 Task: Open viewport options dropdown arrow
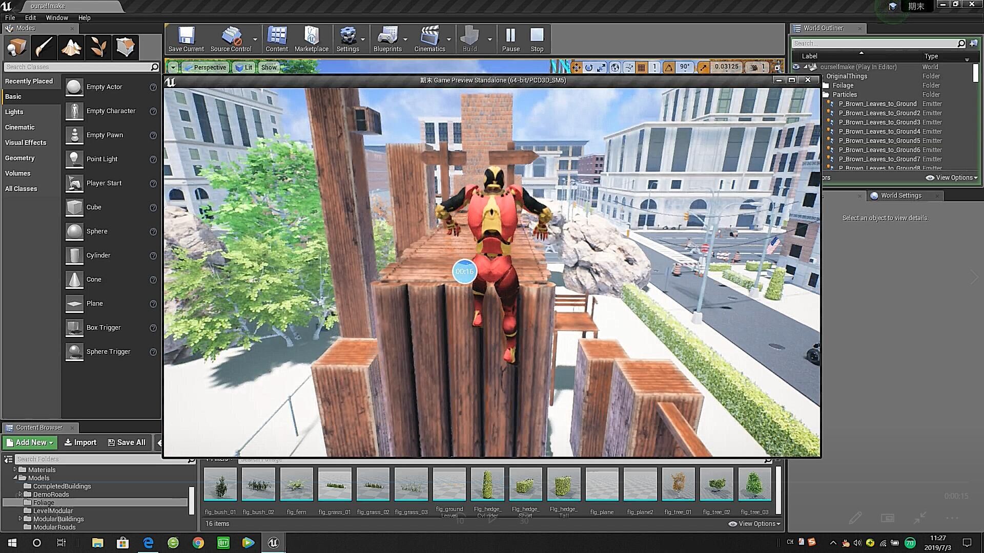173,67
